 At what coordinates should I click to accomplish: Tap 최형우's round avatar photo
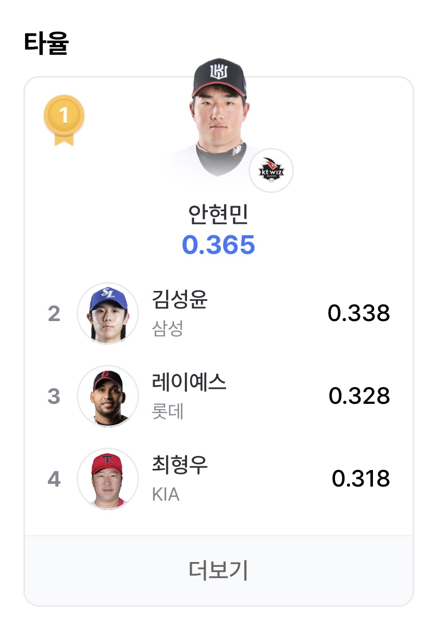pos(108,479)
